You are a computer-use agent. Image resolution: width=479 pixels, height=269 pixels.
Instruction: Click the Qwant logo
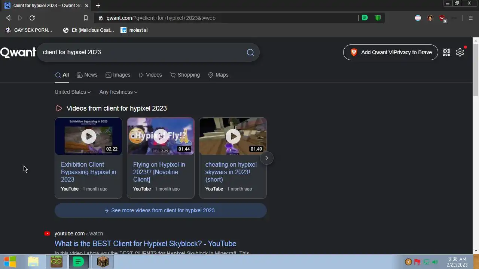click(x=18, y=52)
